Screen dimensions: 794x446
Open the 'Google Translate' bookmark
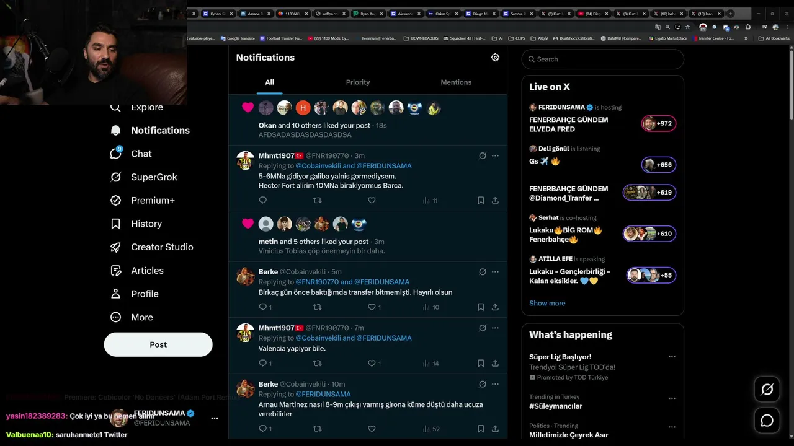(x=237, y=38)
